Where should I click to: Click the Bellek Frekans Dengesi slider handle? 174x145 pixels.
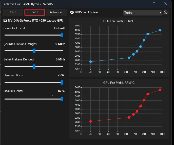click(x=34, y=67)
